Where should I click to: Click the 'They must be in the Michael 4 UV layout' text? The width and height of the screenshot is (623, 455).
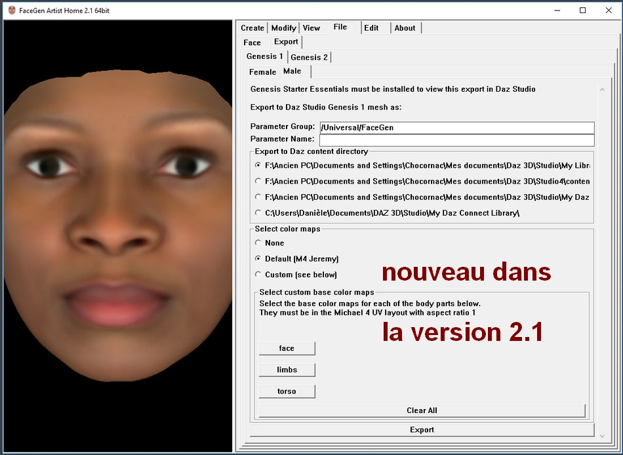click(x=367, y=313)
